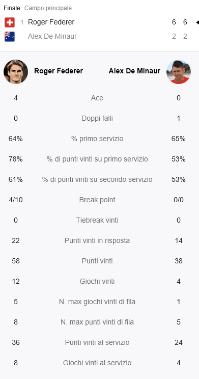The height and width of the screenshot is (379, 199).
Task: Select the Tiebreak vinti label
Action: pos(97,220)
